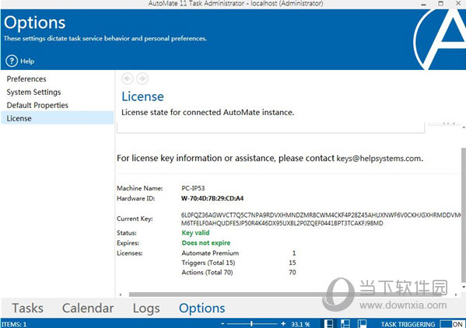The image size is (466, 328).
Task: Select second layout view icon in status bar
Action: [x=345, y=324]
